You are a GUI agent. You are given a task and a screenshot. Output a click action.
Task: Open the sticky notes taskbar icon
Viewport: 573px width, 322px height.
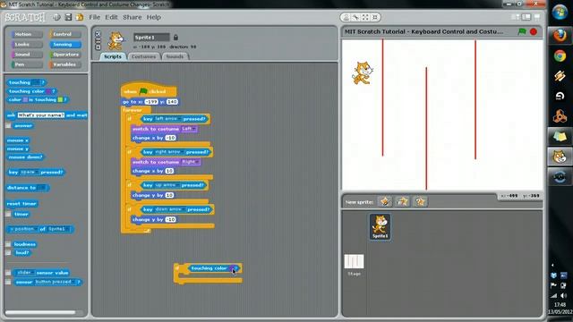click(x=560, y=137)
